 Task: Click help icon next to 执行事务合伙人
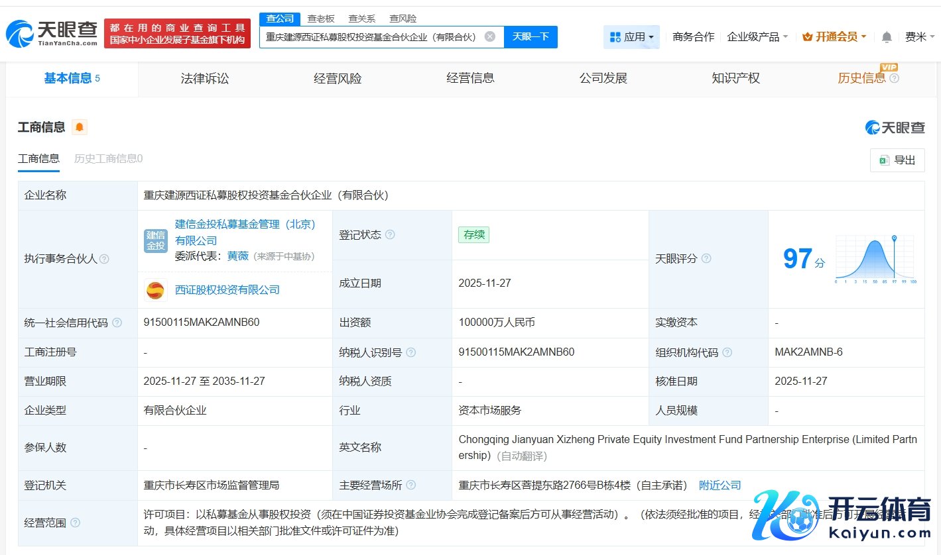tap(104, 259)
